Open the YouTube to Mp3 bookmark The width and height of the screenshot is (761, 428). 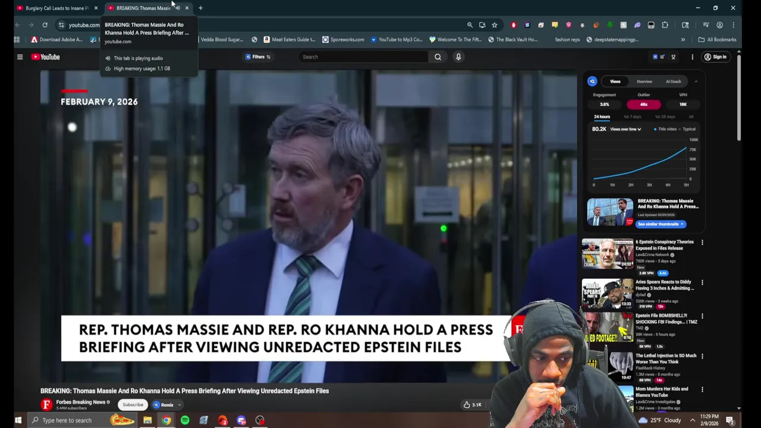[396, 40]
